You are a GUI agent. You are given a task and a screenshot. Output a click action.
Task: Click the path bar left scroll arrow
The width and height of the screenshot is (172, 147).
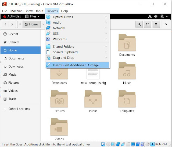(x=20, y=24)
